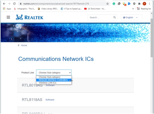The width and height of the screenshot is (154, 114).
Task: Click the scrollbar up arrow
Action: tap(152, 13)
